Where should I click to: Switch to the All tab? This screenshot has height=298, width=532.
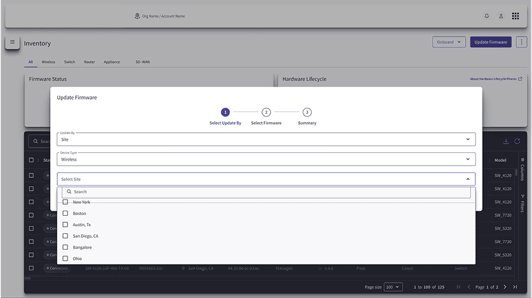click(31, 62)
